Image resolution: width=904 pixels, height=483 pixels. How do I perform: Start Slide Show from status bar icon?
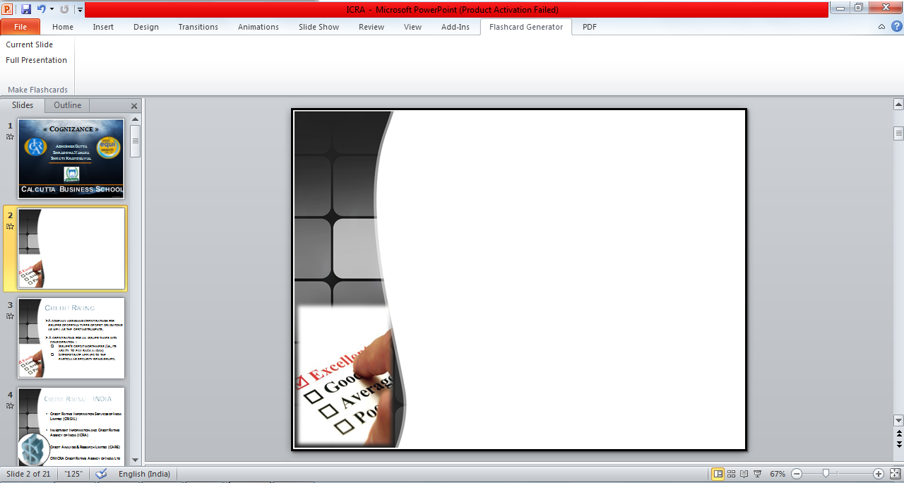point(758,474)
